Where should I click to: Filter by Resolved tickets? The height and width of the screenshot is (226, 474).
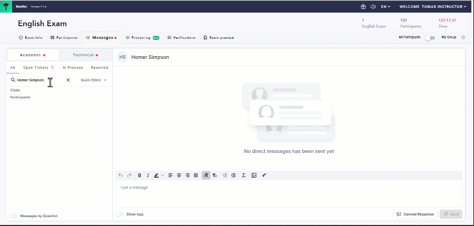pos(100,68)
